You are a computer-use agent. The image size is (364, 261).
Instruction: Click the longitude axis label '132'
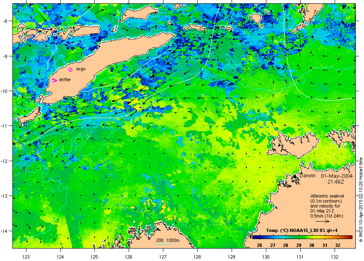coord(335,257)
